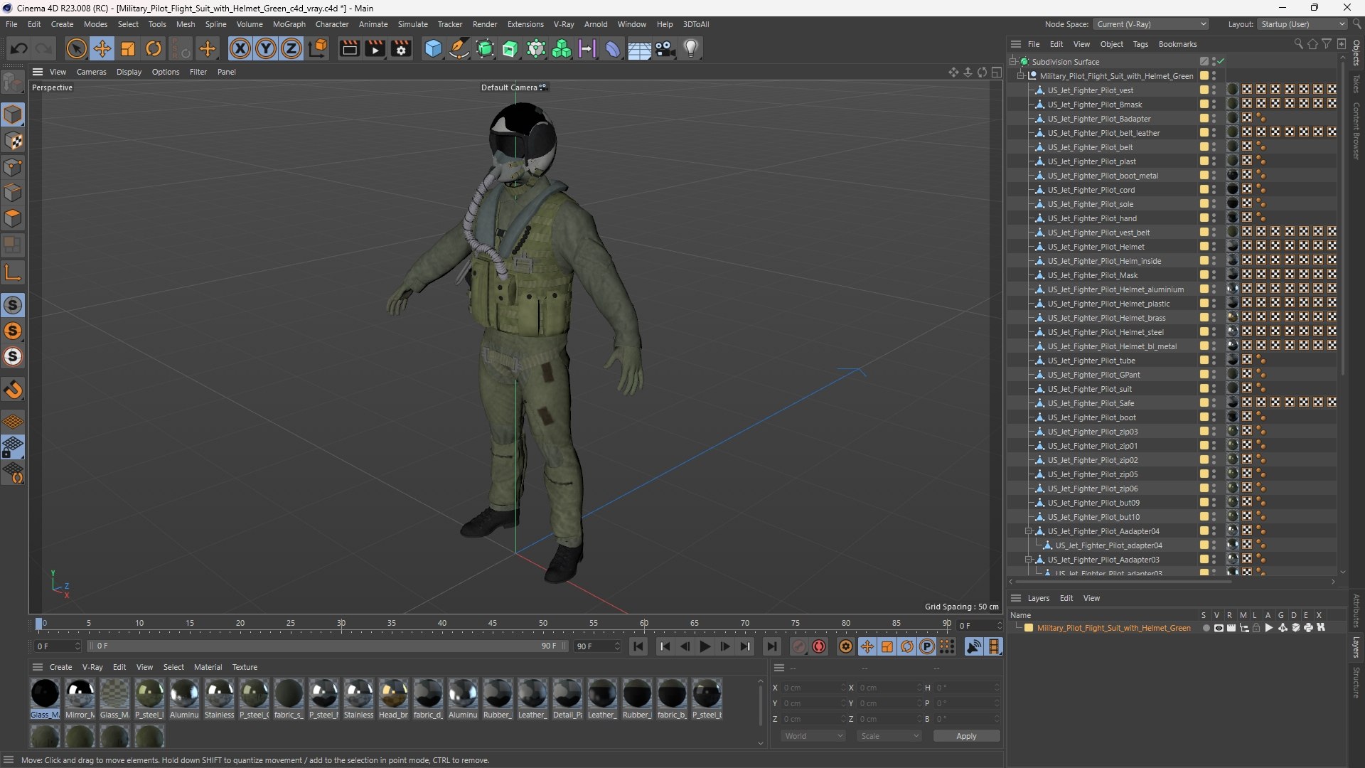1365x768 pixels.
Task: Click frame 45 on timeline ruler
Action: [x=493, y=624]
